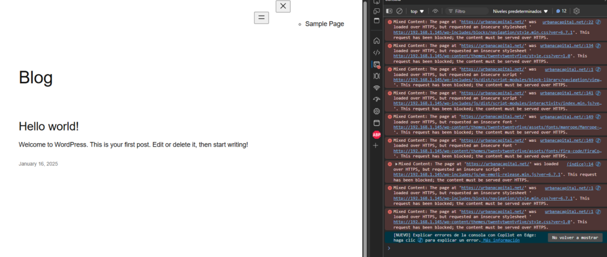Open 'Niveles predeterminados' log levels dropdown

[x=521, y=11]
